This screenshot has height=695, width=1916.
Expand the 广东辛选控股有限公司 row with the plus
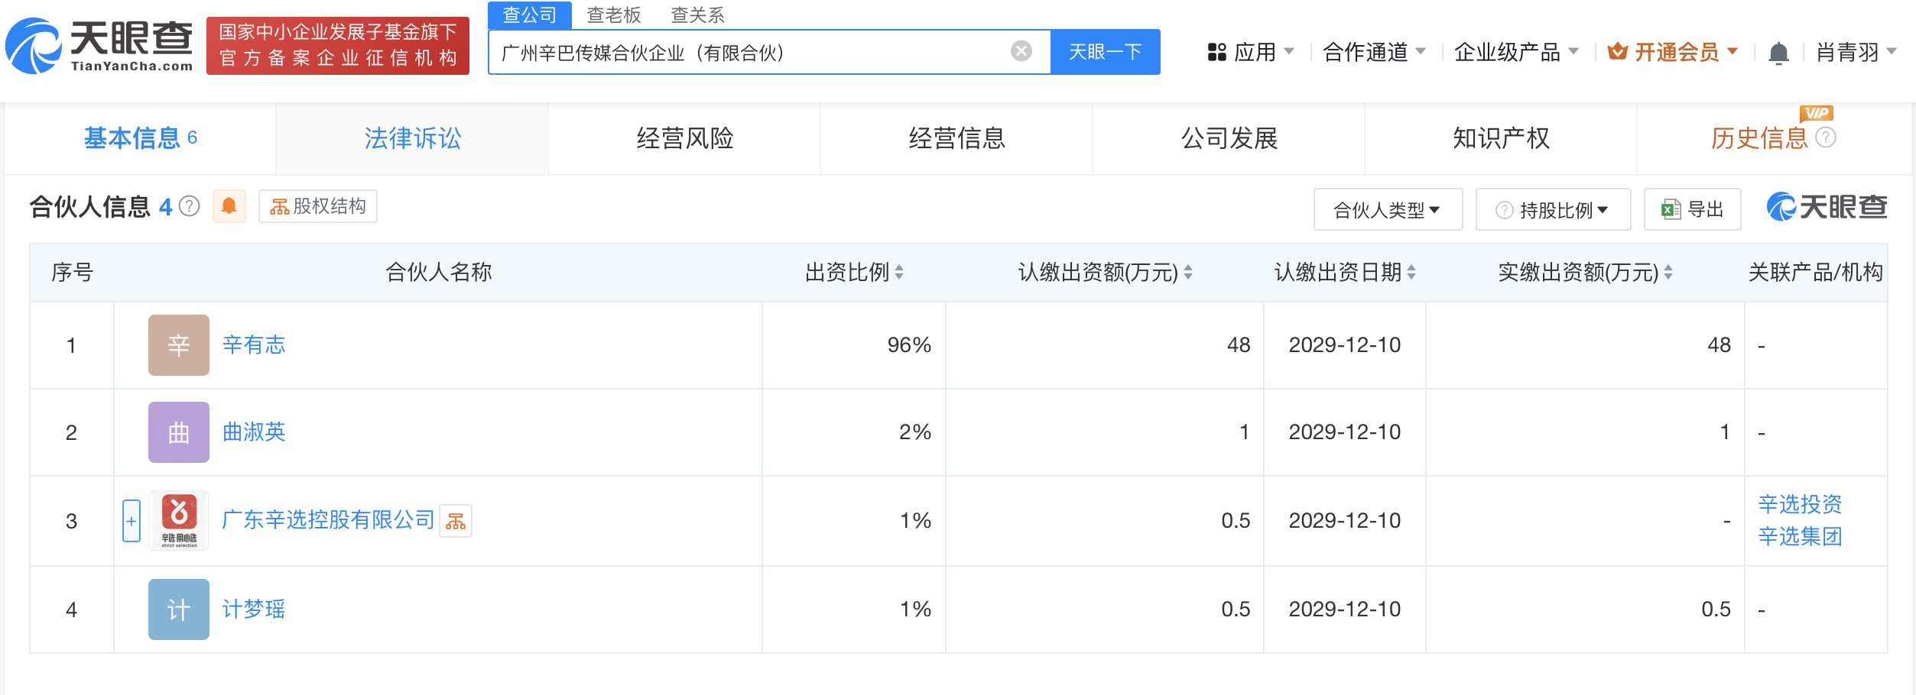pyautogui.click(x=132, y=521)
